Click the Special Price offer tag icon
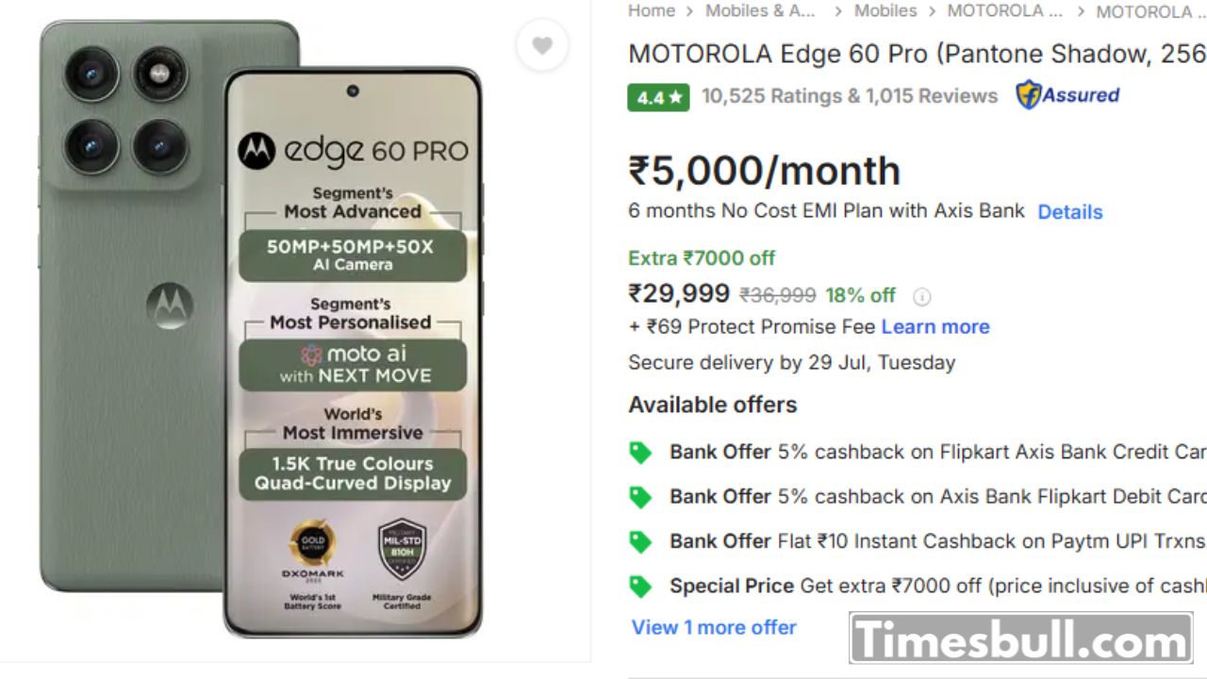 click(x=640, y=587)
